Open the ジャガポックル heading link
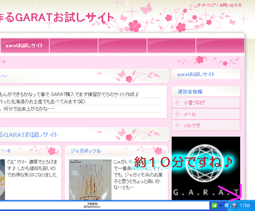Viewport: 255px width, 211px height. pyautogui.click(x=86, y=151)
